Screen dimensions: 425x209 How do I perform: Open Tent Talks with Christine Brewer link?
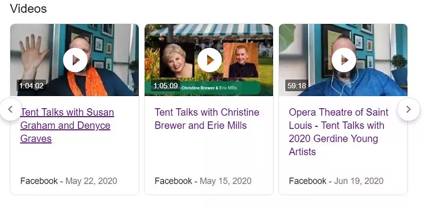(207, 119)
